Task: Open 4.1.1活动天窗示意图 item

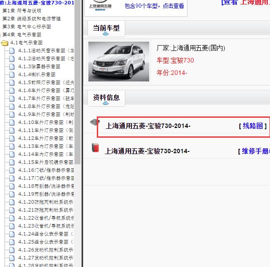Action: pos(46,50)
